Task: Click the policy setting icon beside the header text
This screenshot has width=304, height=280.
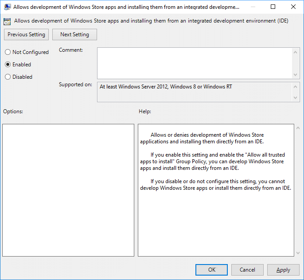Action: [7, 21]
